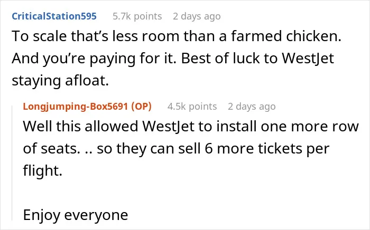Image resolution: width=370 pixels, height=230 pixels.
Task: Collapse the reply using the thread line
Action: coord(12,163)
